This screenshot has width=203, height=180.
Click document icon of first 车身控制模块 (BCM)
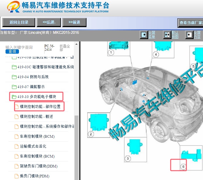[17, 137]
